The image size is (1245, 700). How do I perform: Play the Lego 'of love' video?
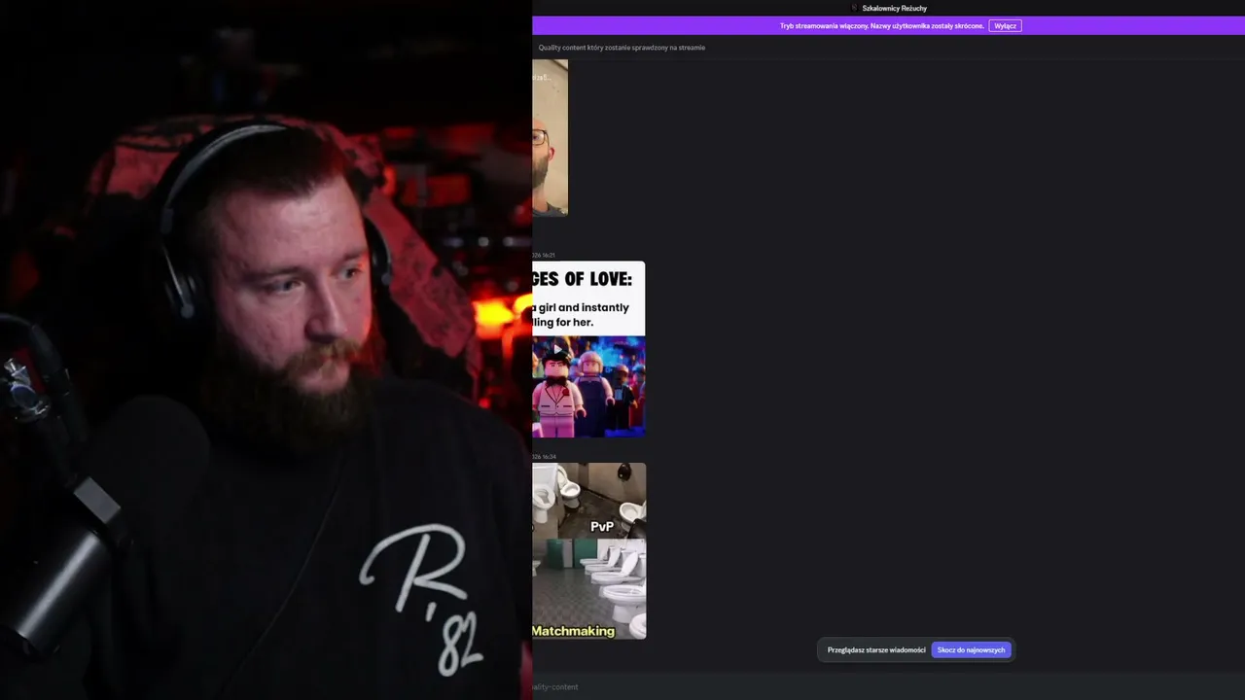(557, 349)
